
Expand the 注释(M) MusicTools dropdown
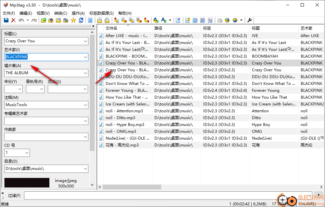tap(85, 105)
